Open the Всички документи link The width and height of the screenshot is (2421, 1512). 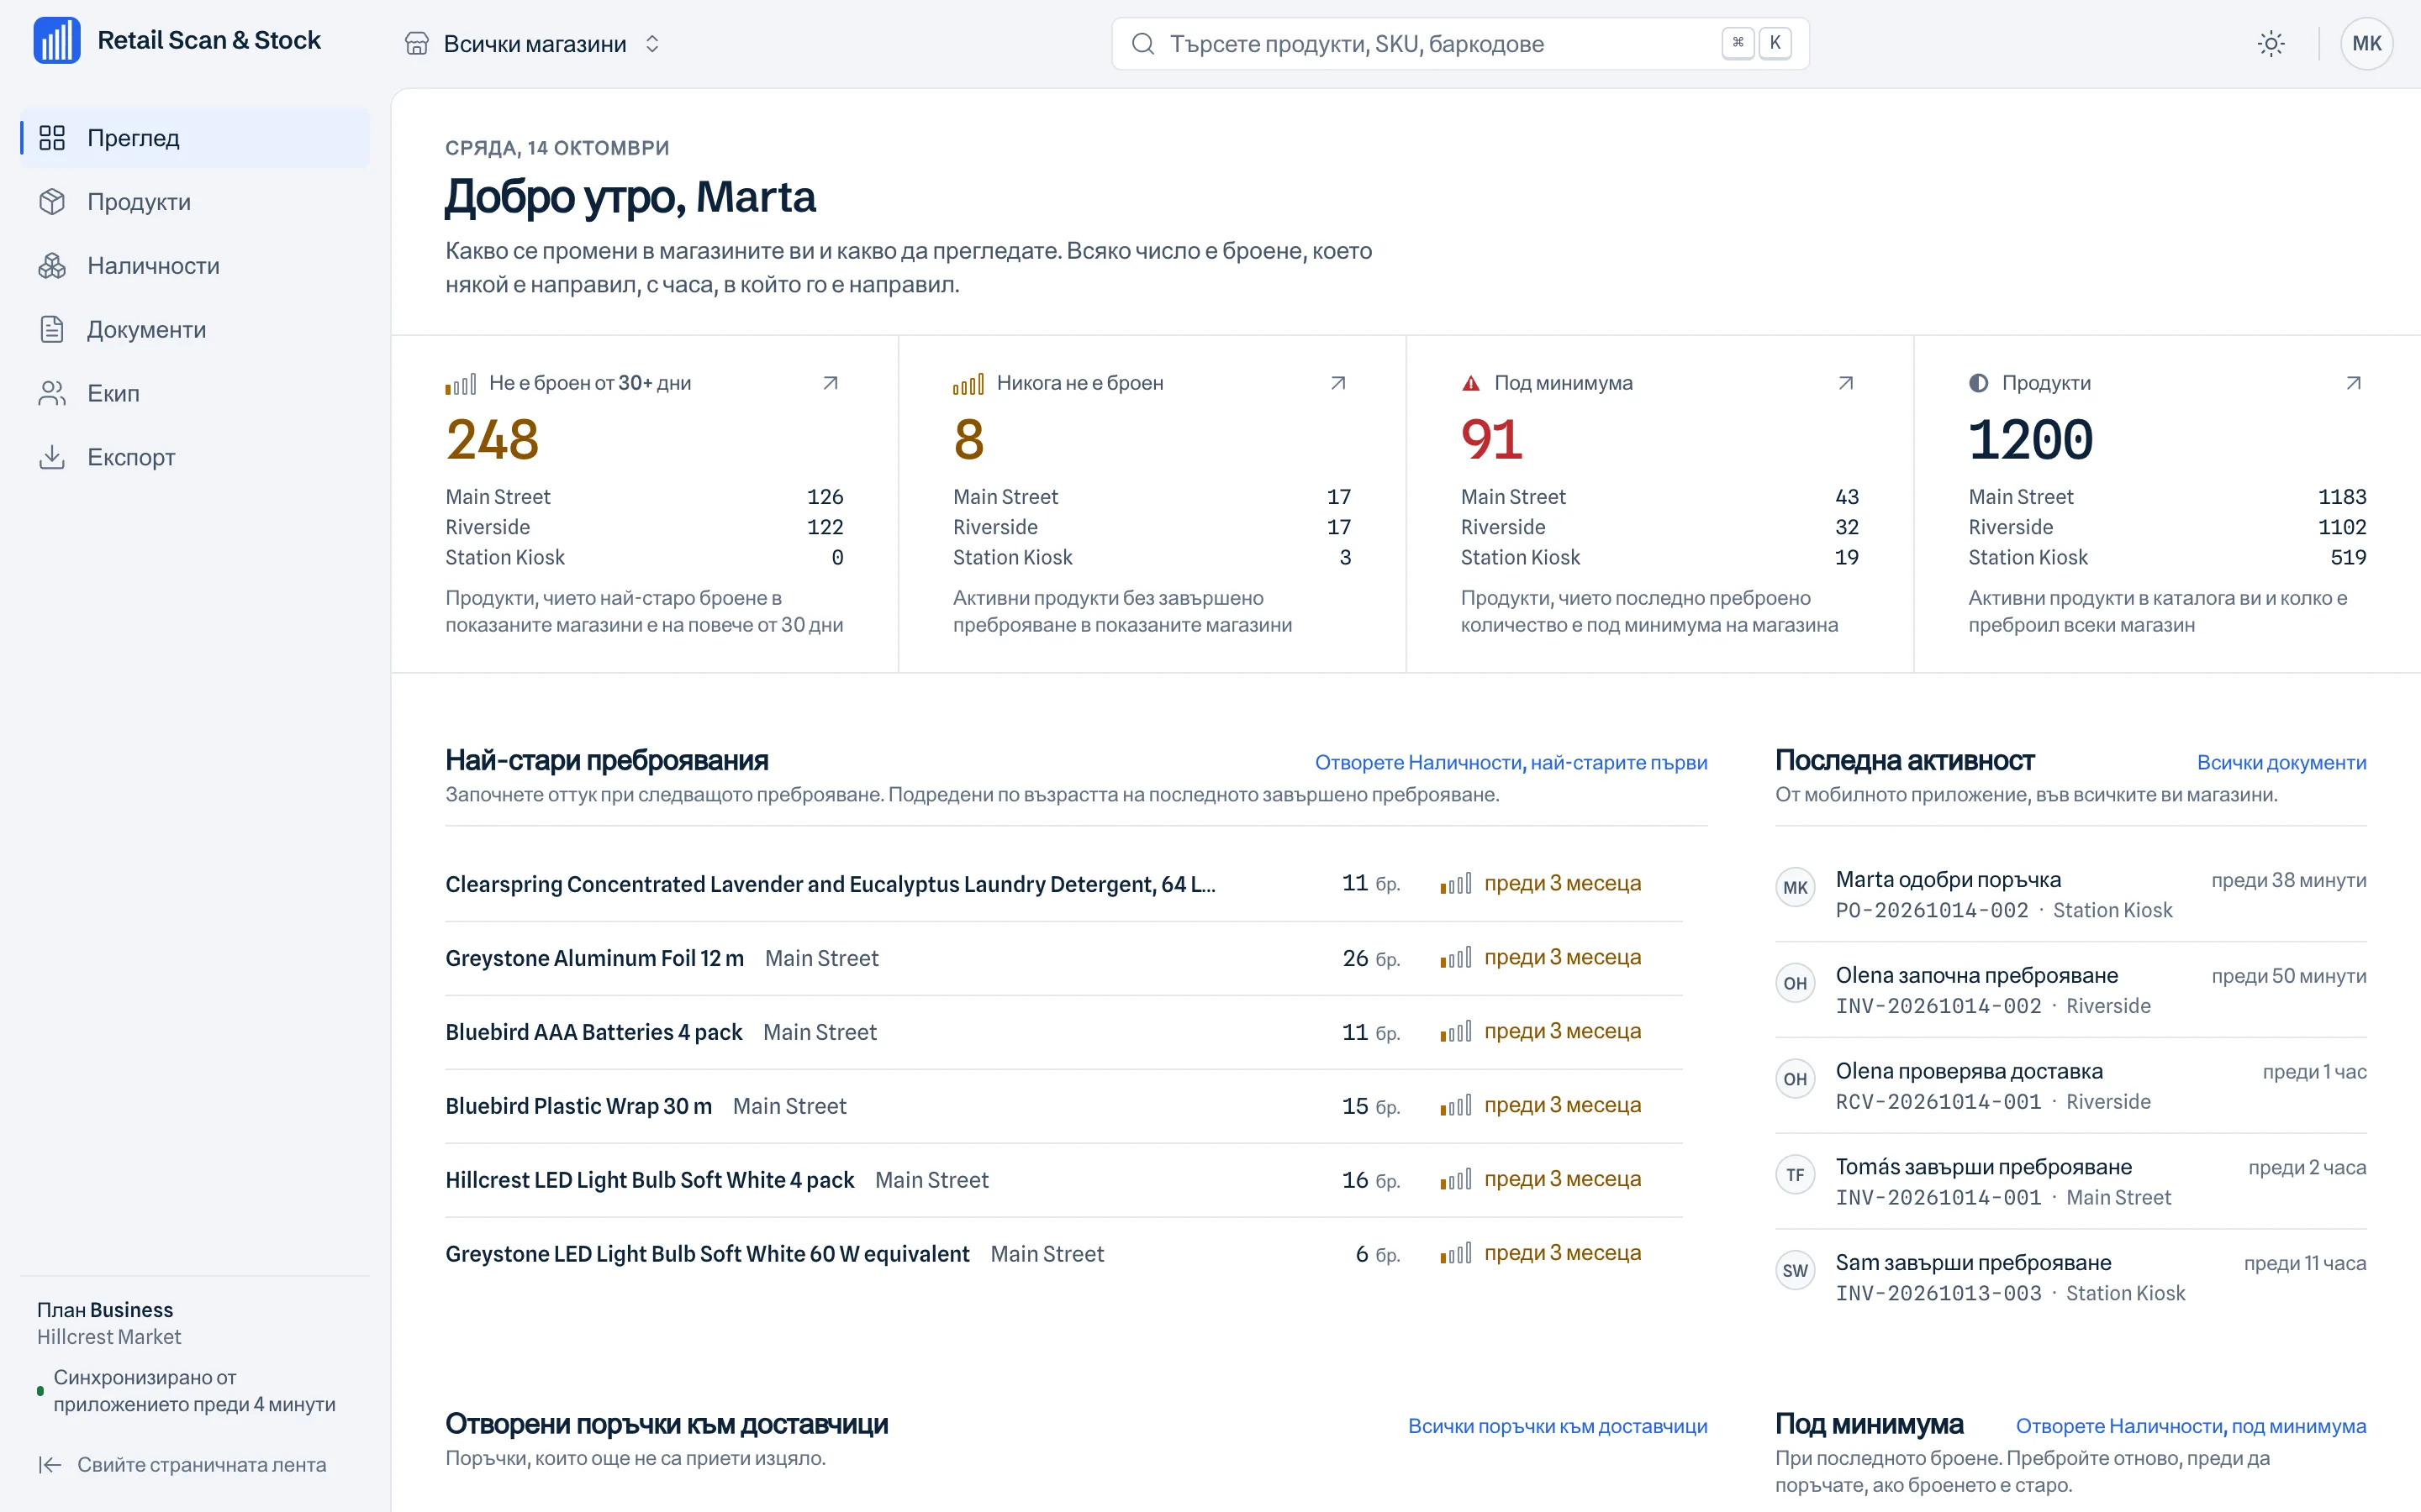point(2281,763)
